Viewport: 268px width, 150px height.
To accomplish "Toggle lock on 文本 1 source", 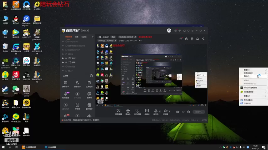I will [66, 58].
